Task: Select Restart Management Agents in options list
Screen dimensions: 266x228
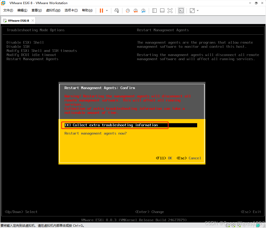Action: coord(32,59)
